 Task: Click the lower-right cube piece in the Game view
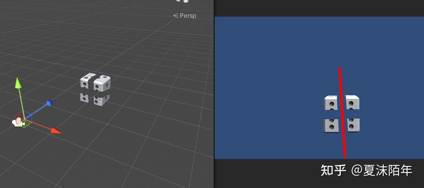pyautogui.click(x=353, y=125)
